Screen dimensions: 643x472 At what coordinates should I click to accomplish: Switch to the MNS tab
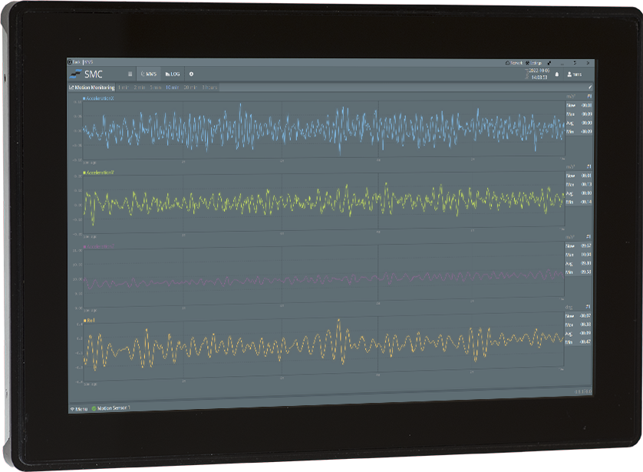pyautogui.click(x=148, y=74)
